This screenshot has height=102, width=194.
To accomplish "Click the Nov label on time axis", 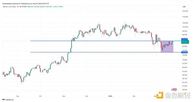I will click(x=64, y=96).
